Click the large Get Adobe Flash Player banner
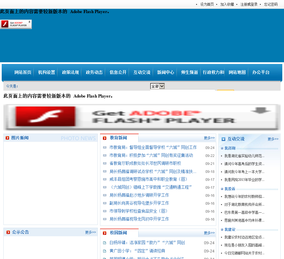The height and width of the screenshot is (259, 284). [142, 117]
